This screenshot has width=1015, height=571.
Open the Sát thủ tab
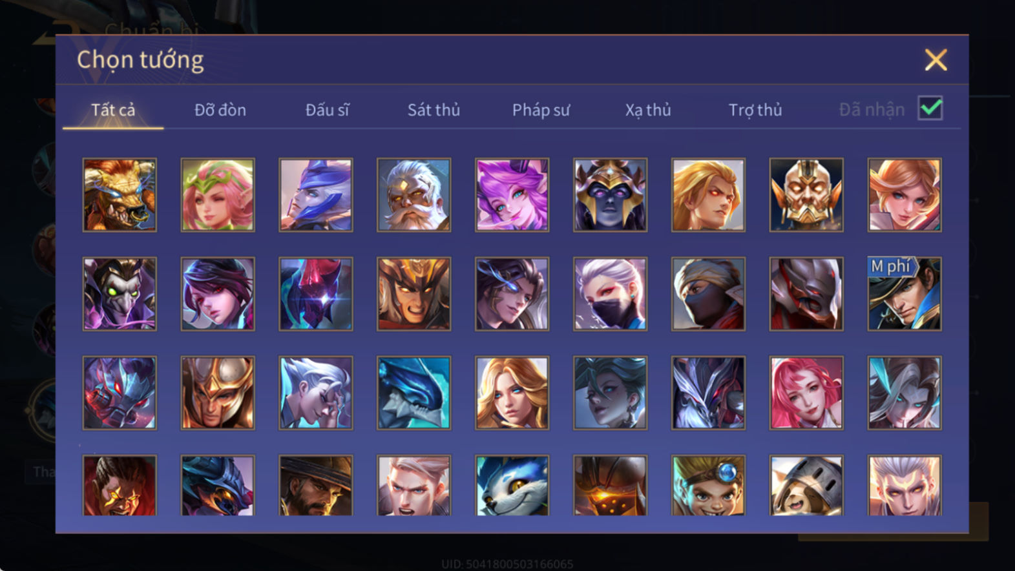434,110
